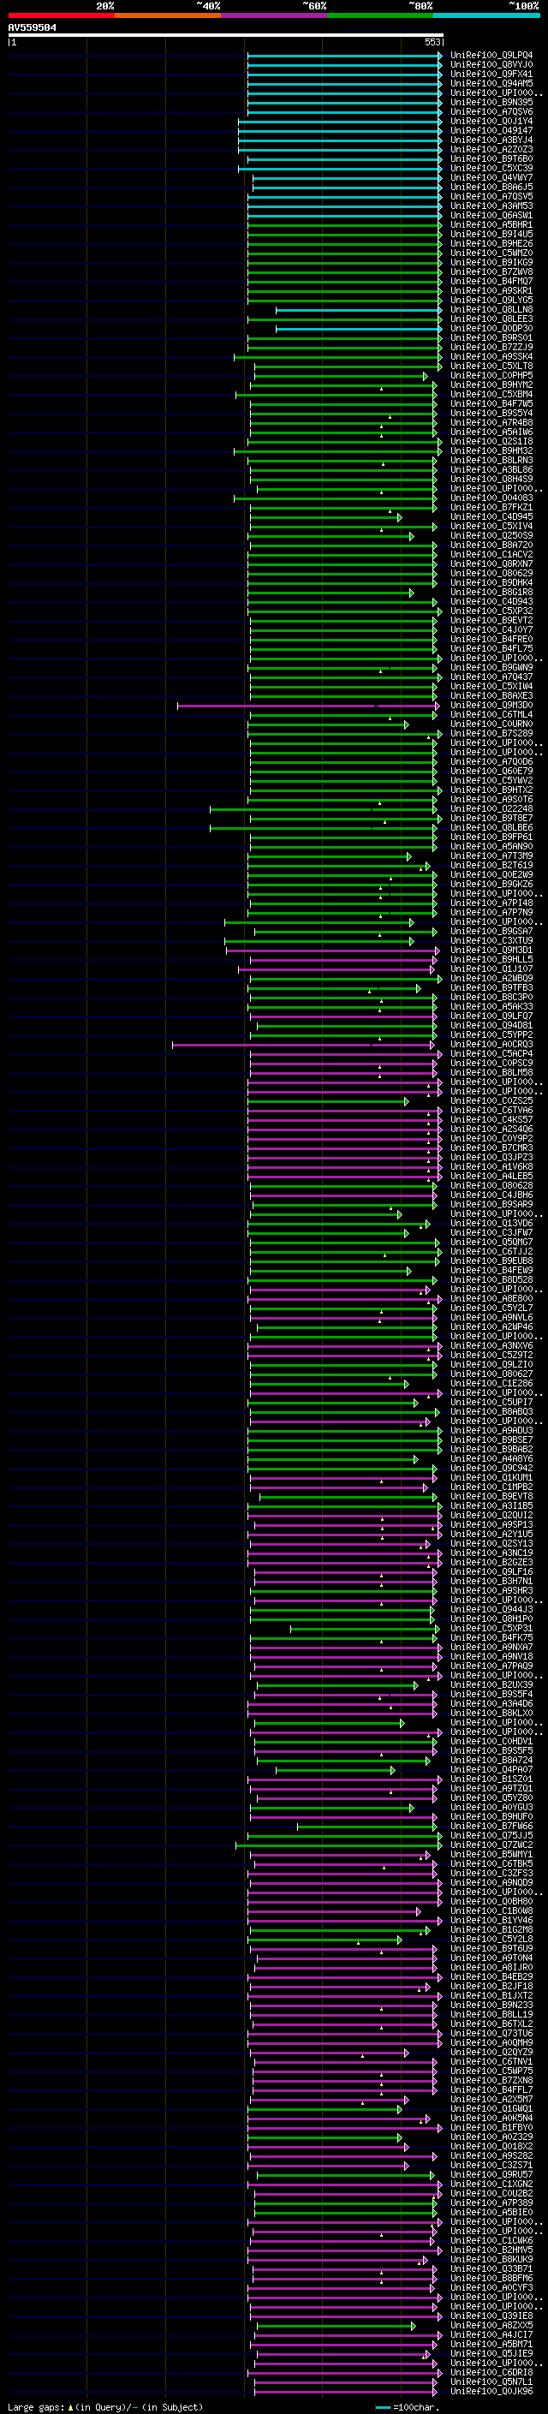Select the UniRef100_C5ACP4 entry
This screenshot has height=2414, width=548.
point(491,1053)
